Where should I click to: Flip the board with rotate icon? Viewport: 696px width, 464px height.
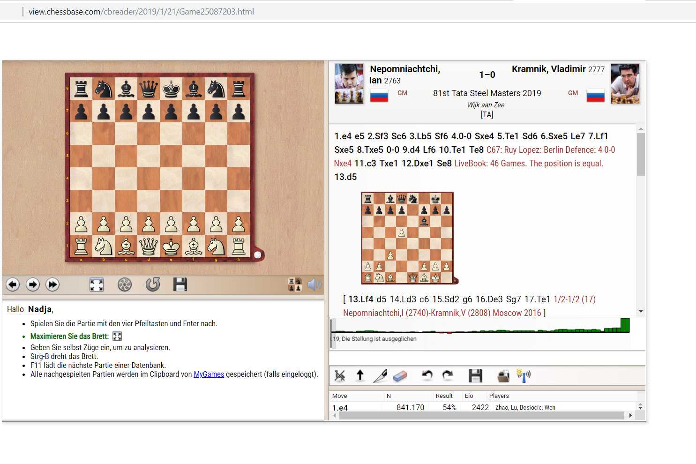click(153, 284)
